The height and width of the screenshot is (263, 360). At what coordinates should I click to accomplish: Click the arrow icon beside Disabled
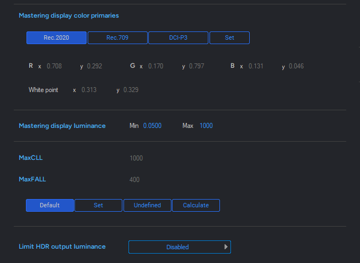(x=226, y=247)
